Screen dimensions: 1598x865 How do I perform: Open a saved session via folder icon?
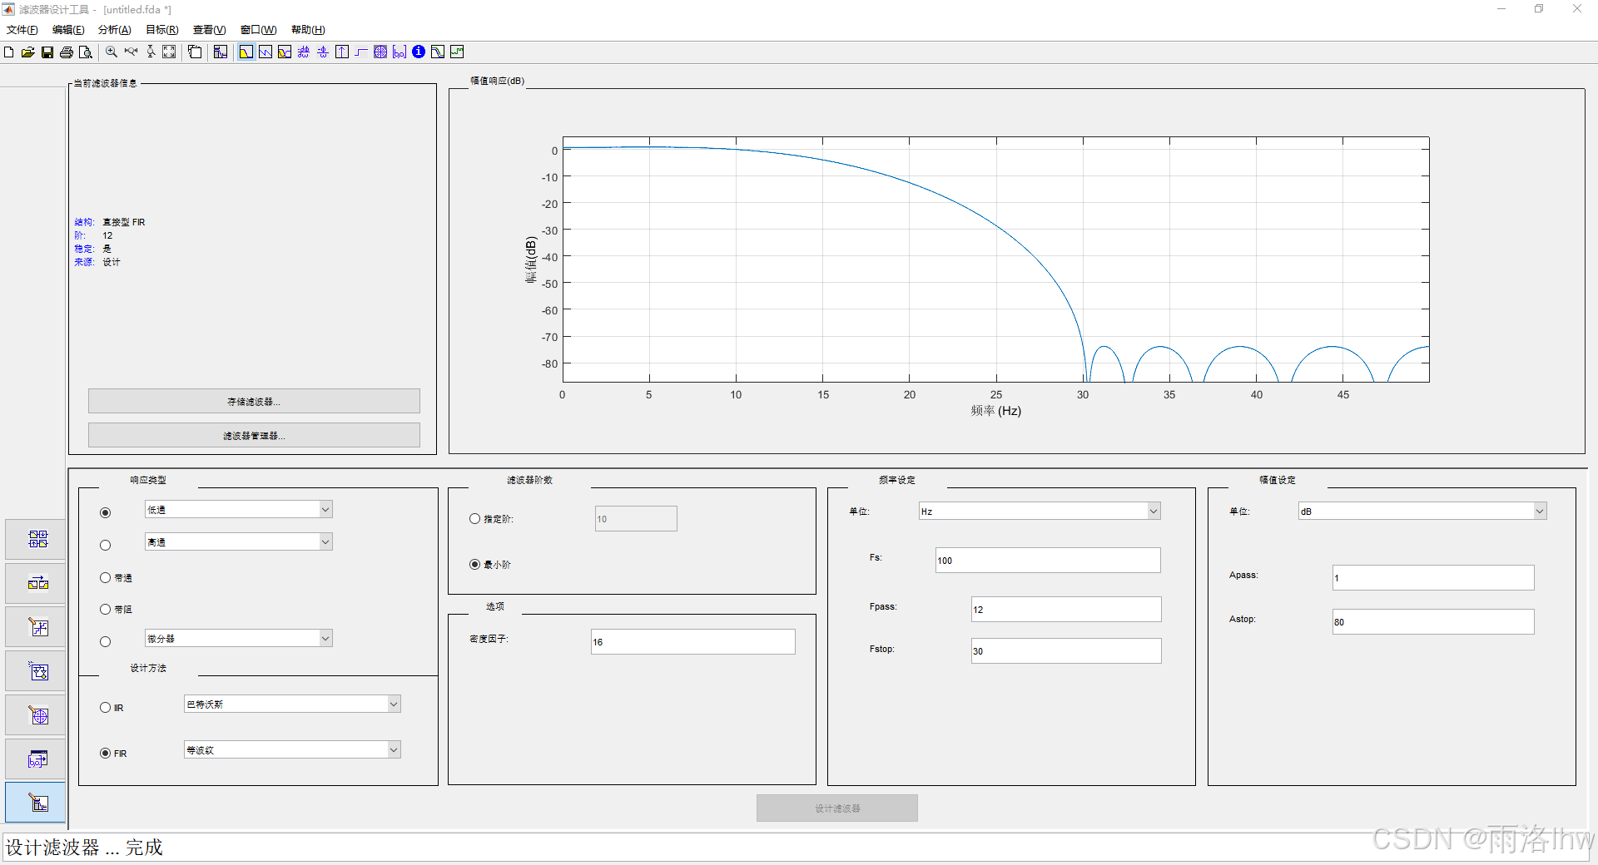coord(28,52)
